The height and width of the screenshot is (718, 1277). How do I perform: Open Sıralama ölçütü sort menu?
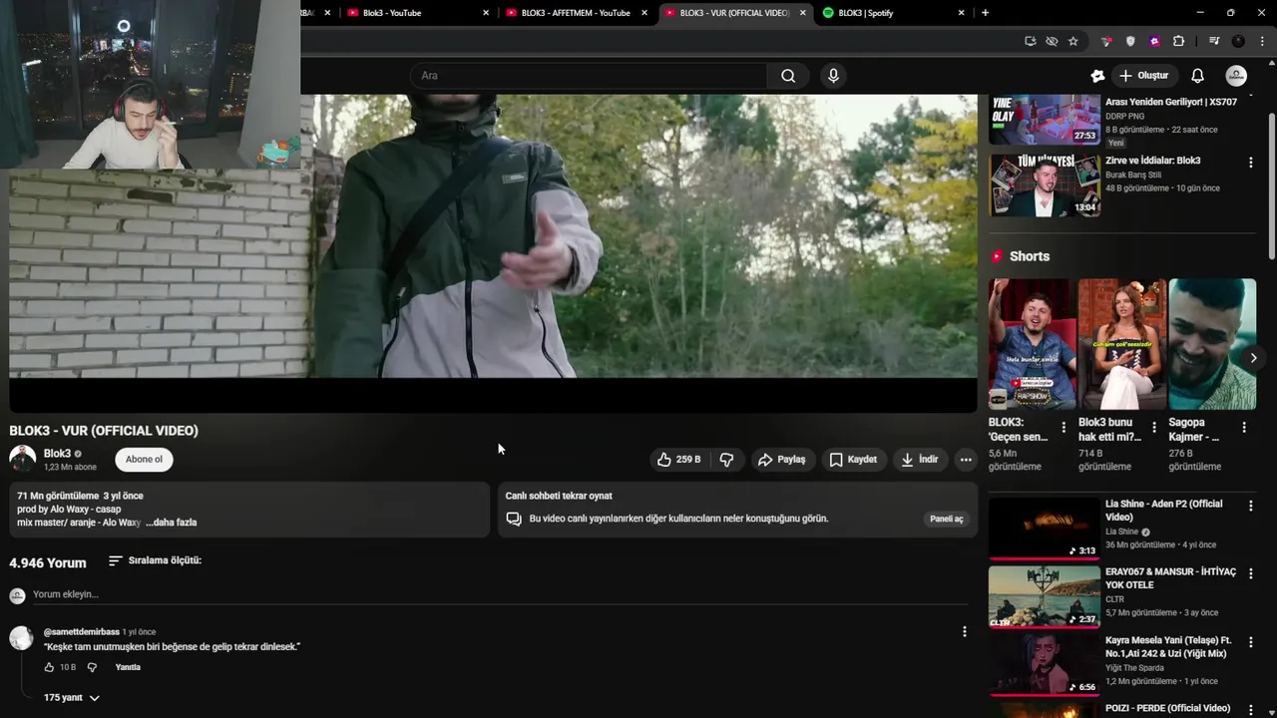click(x=155, y=560)
